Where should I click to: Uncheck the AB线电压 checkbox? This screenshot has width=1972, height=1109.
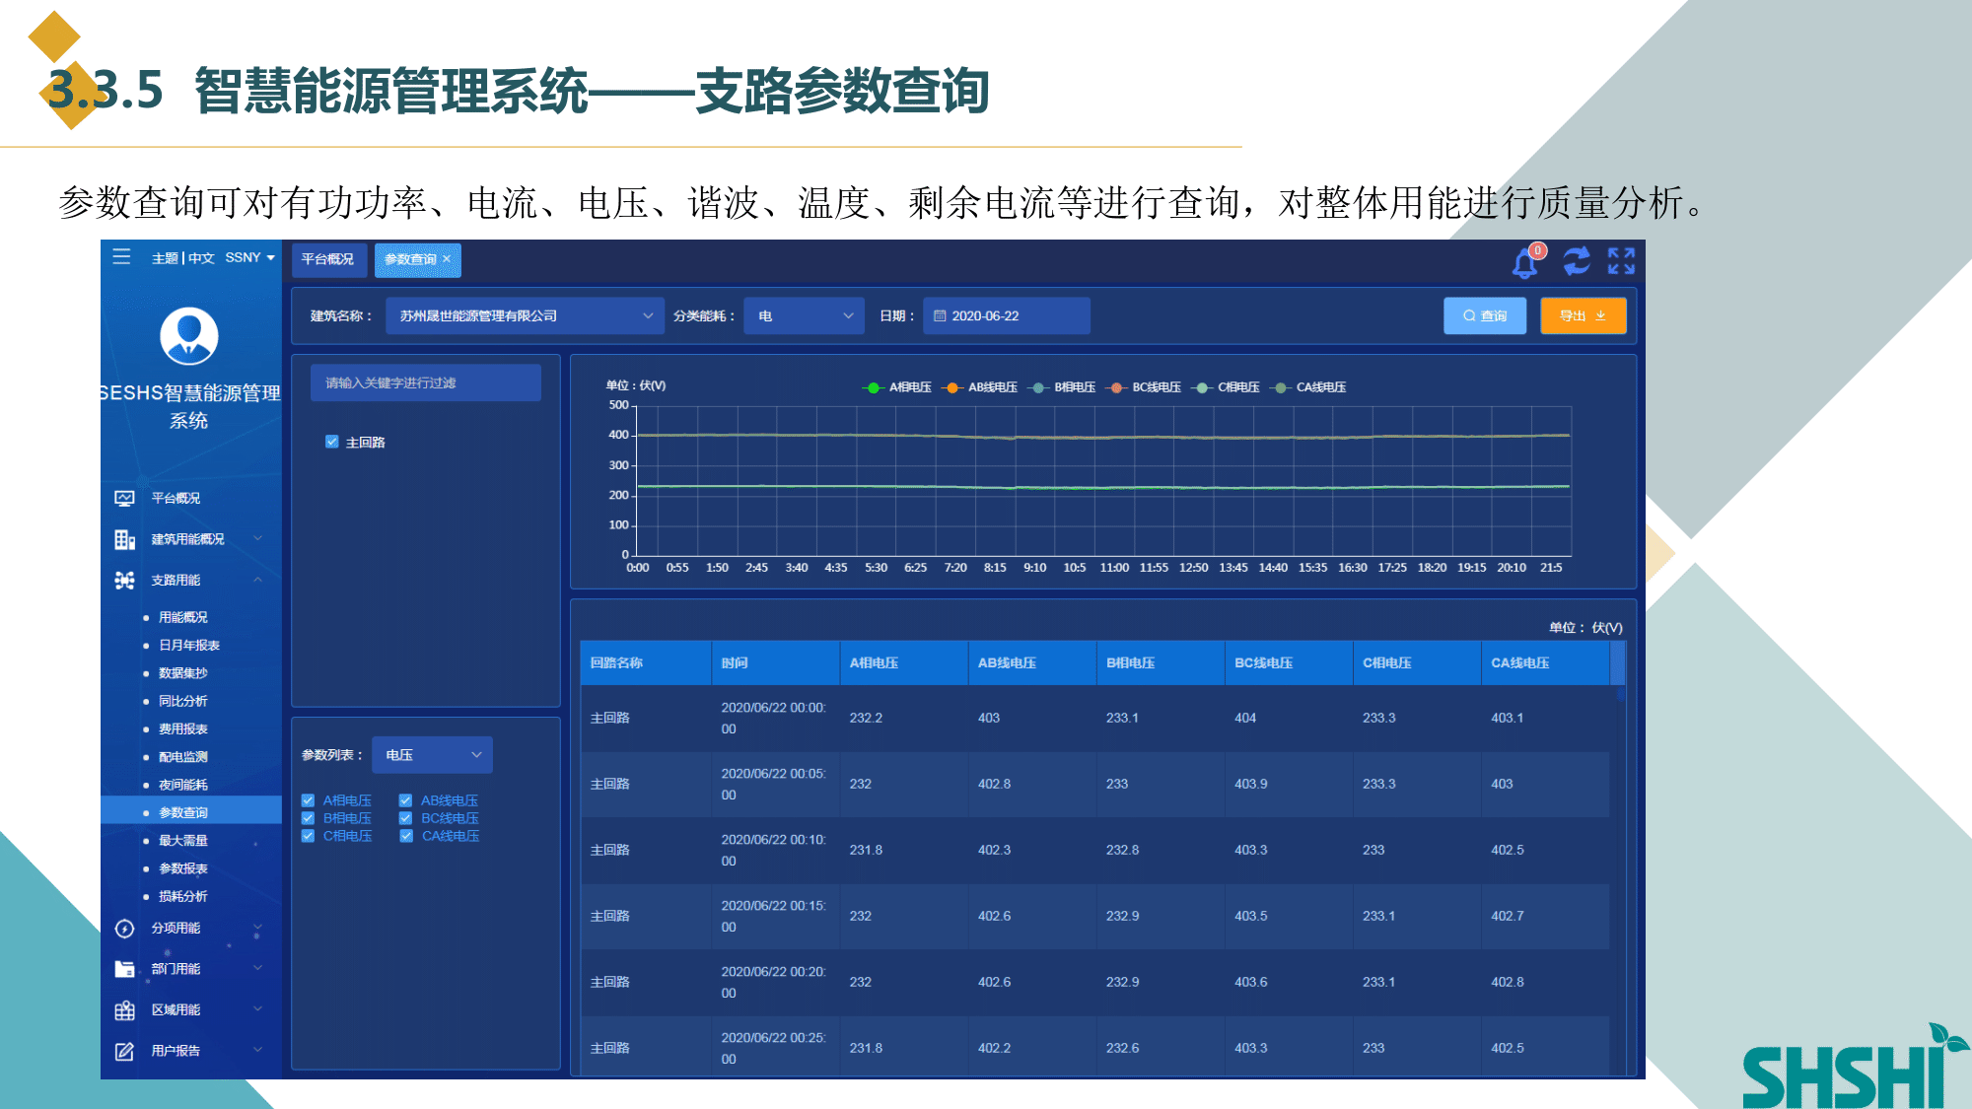coord(405,800)
